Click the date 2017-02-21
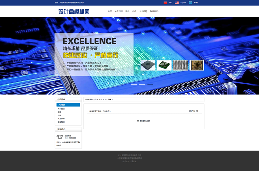 coord(193,111)
